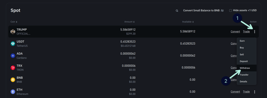The width and height of the screenshot is (267, 98).
Task: Click TRUMP value $299.30
Action: coord(131,34)
